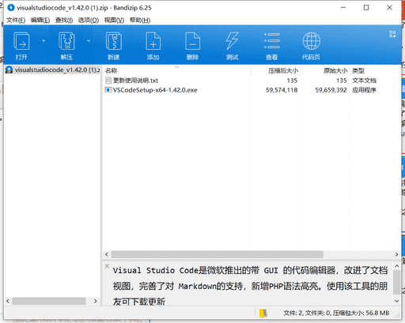This screenshot has height=323, width=405.
Task: Open the 选项(O) menu
Action: (89, 21)
